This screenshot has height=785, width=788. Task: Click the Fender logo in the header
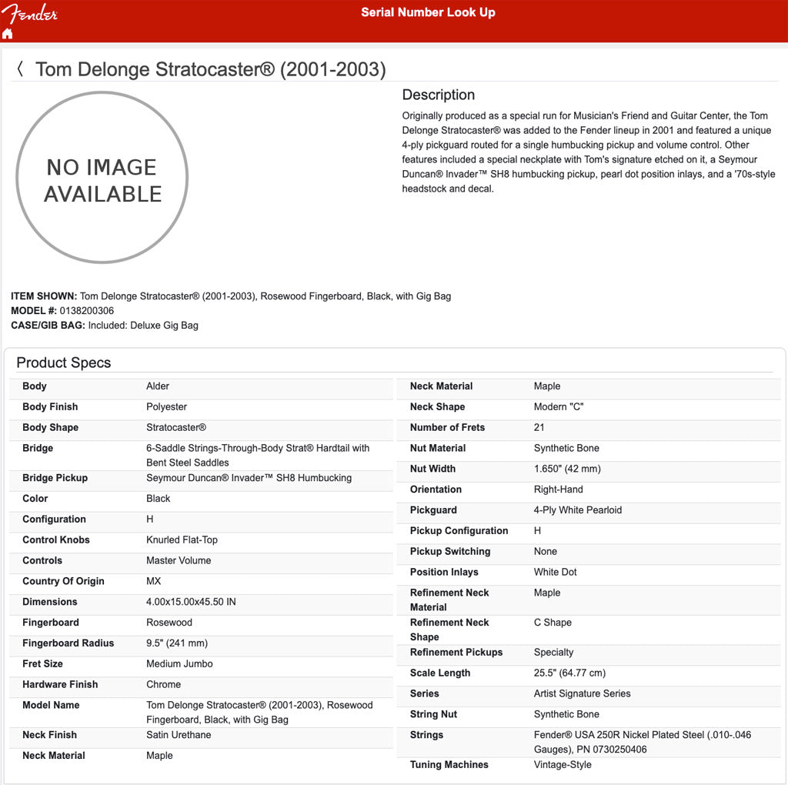pyautogui.click(x=30, y=14)
